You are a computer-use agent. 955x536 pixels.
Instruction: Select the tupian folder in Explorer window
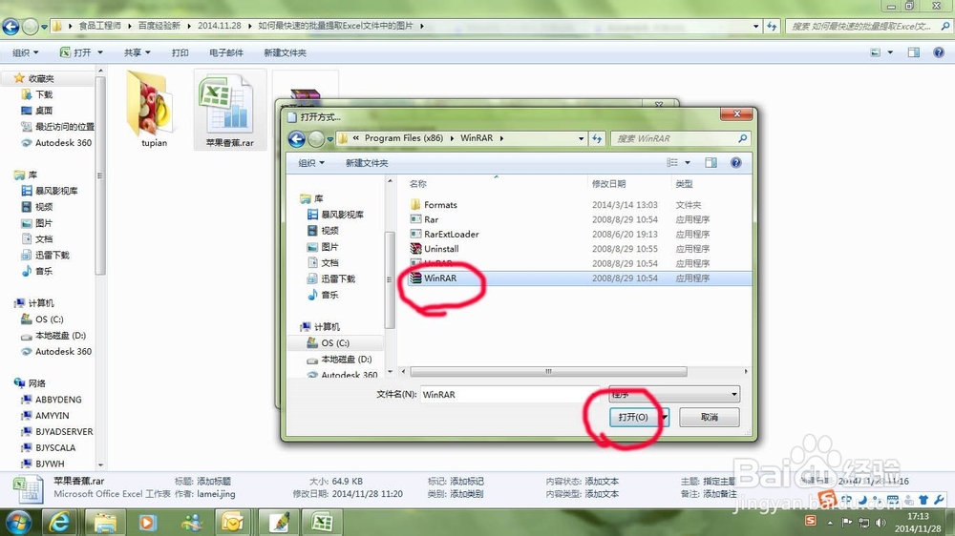tap(154, 110)
